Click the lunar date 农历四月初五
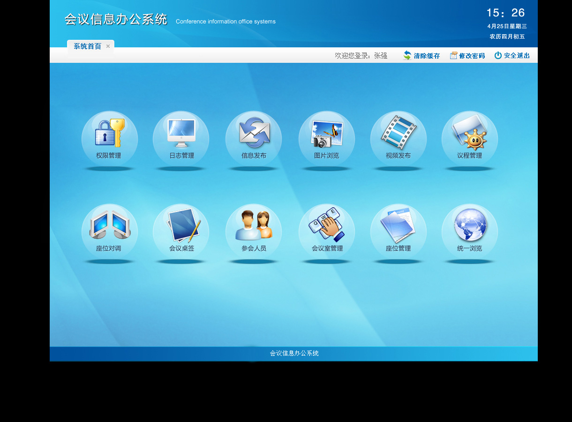 point(507,37)
